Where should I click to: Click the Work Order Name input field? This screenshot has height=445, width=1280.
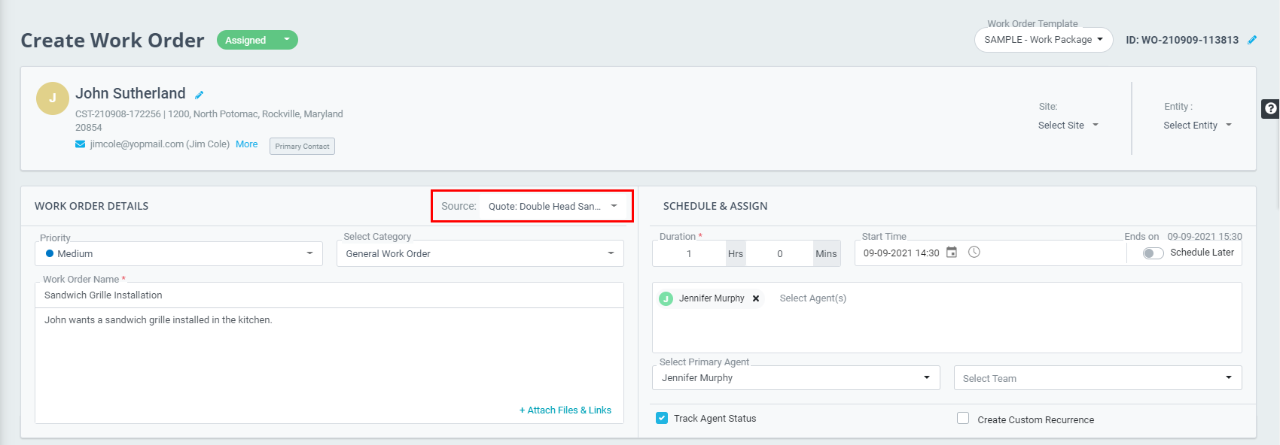[329, 295]
